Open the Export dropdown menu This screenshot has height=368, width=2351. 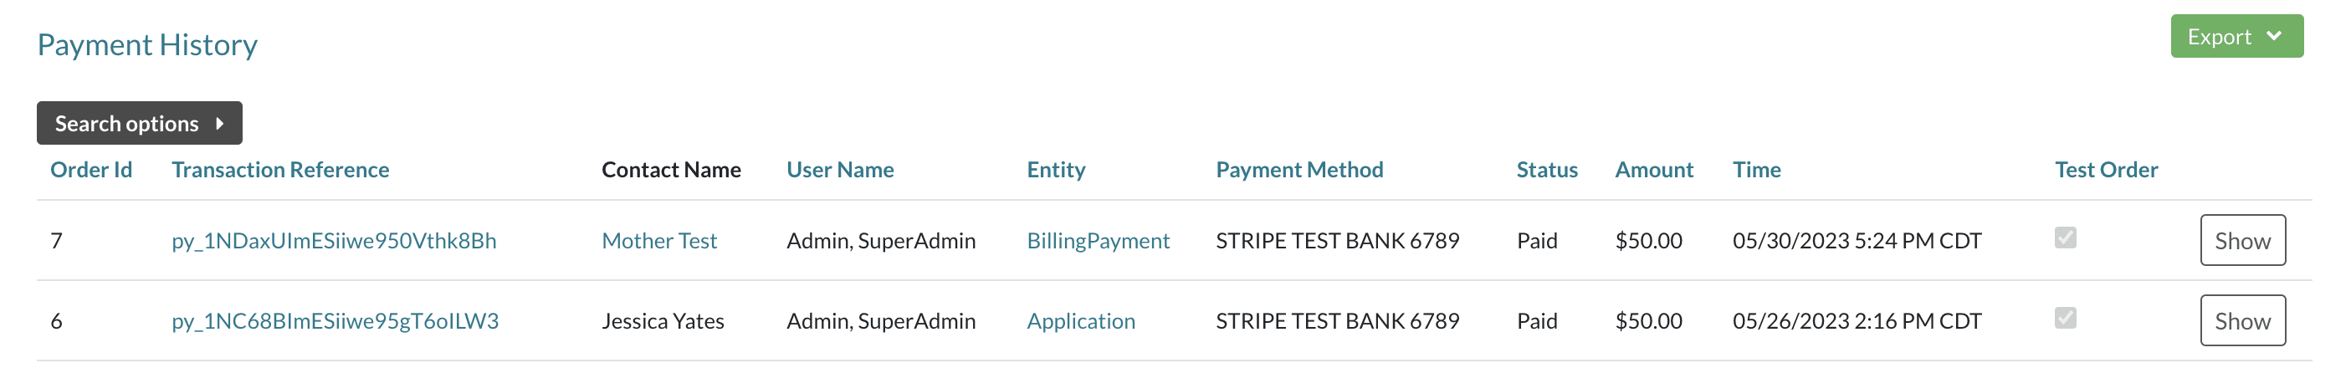2235,37
